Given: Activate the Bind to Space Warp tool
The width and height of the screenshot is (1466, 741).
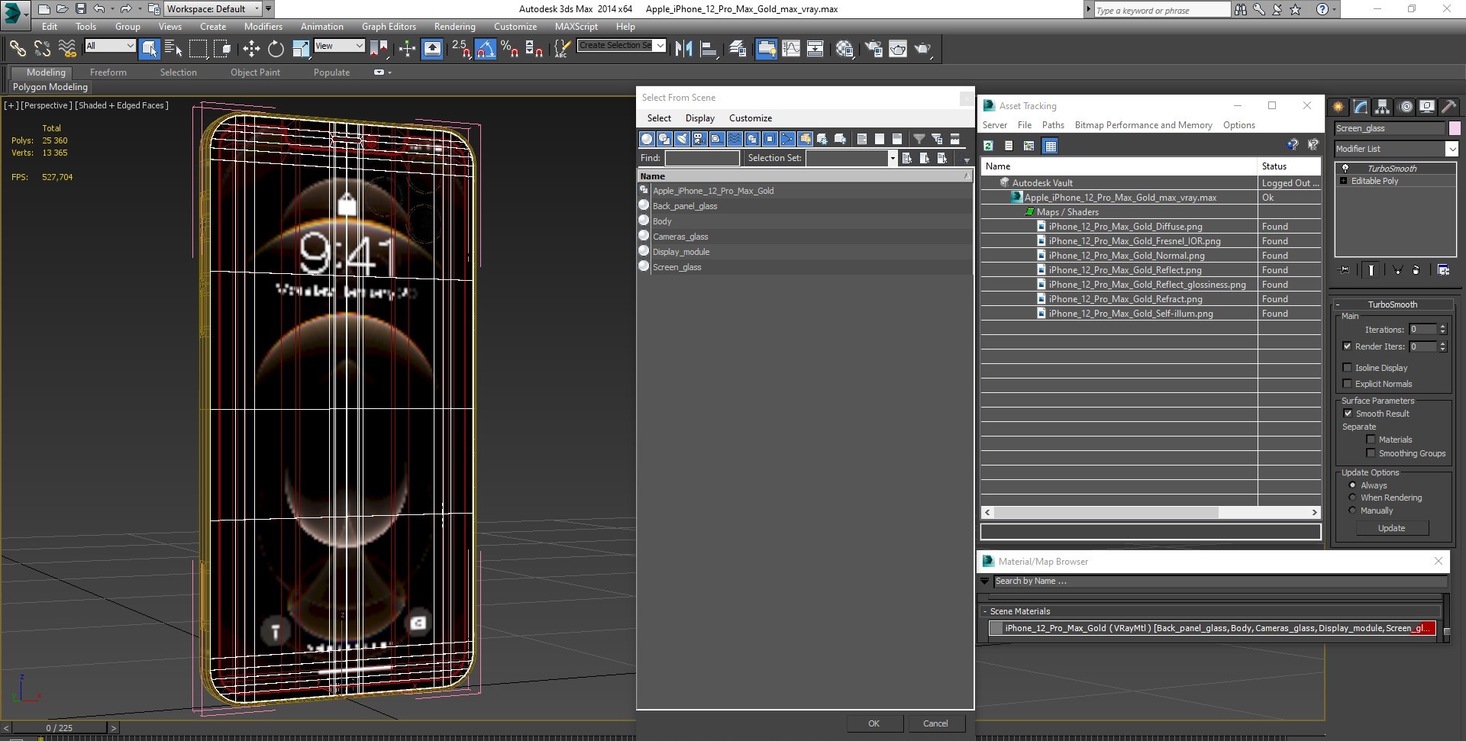Looking at the screenshot, I should pyautogui.click(x=67, y=49).
